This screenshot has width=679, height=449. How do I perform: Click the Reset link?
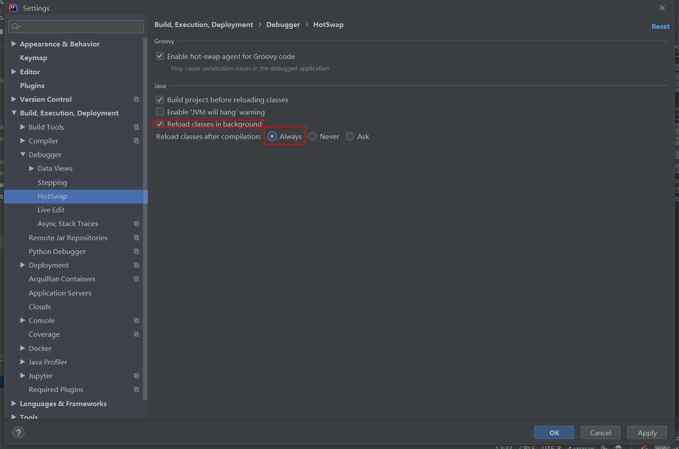[660, 27]
